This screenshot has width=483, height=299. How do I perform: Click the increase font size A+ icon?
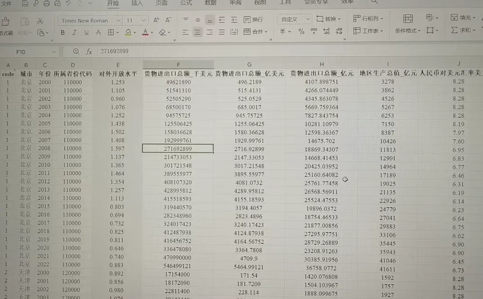pos(155,20)
